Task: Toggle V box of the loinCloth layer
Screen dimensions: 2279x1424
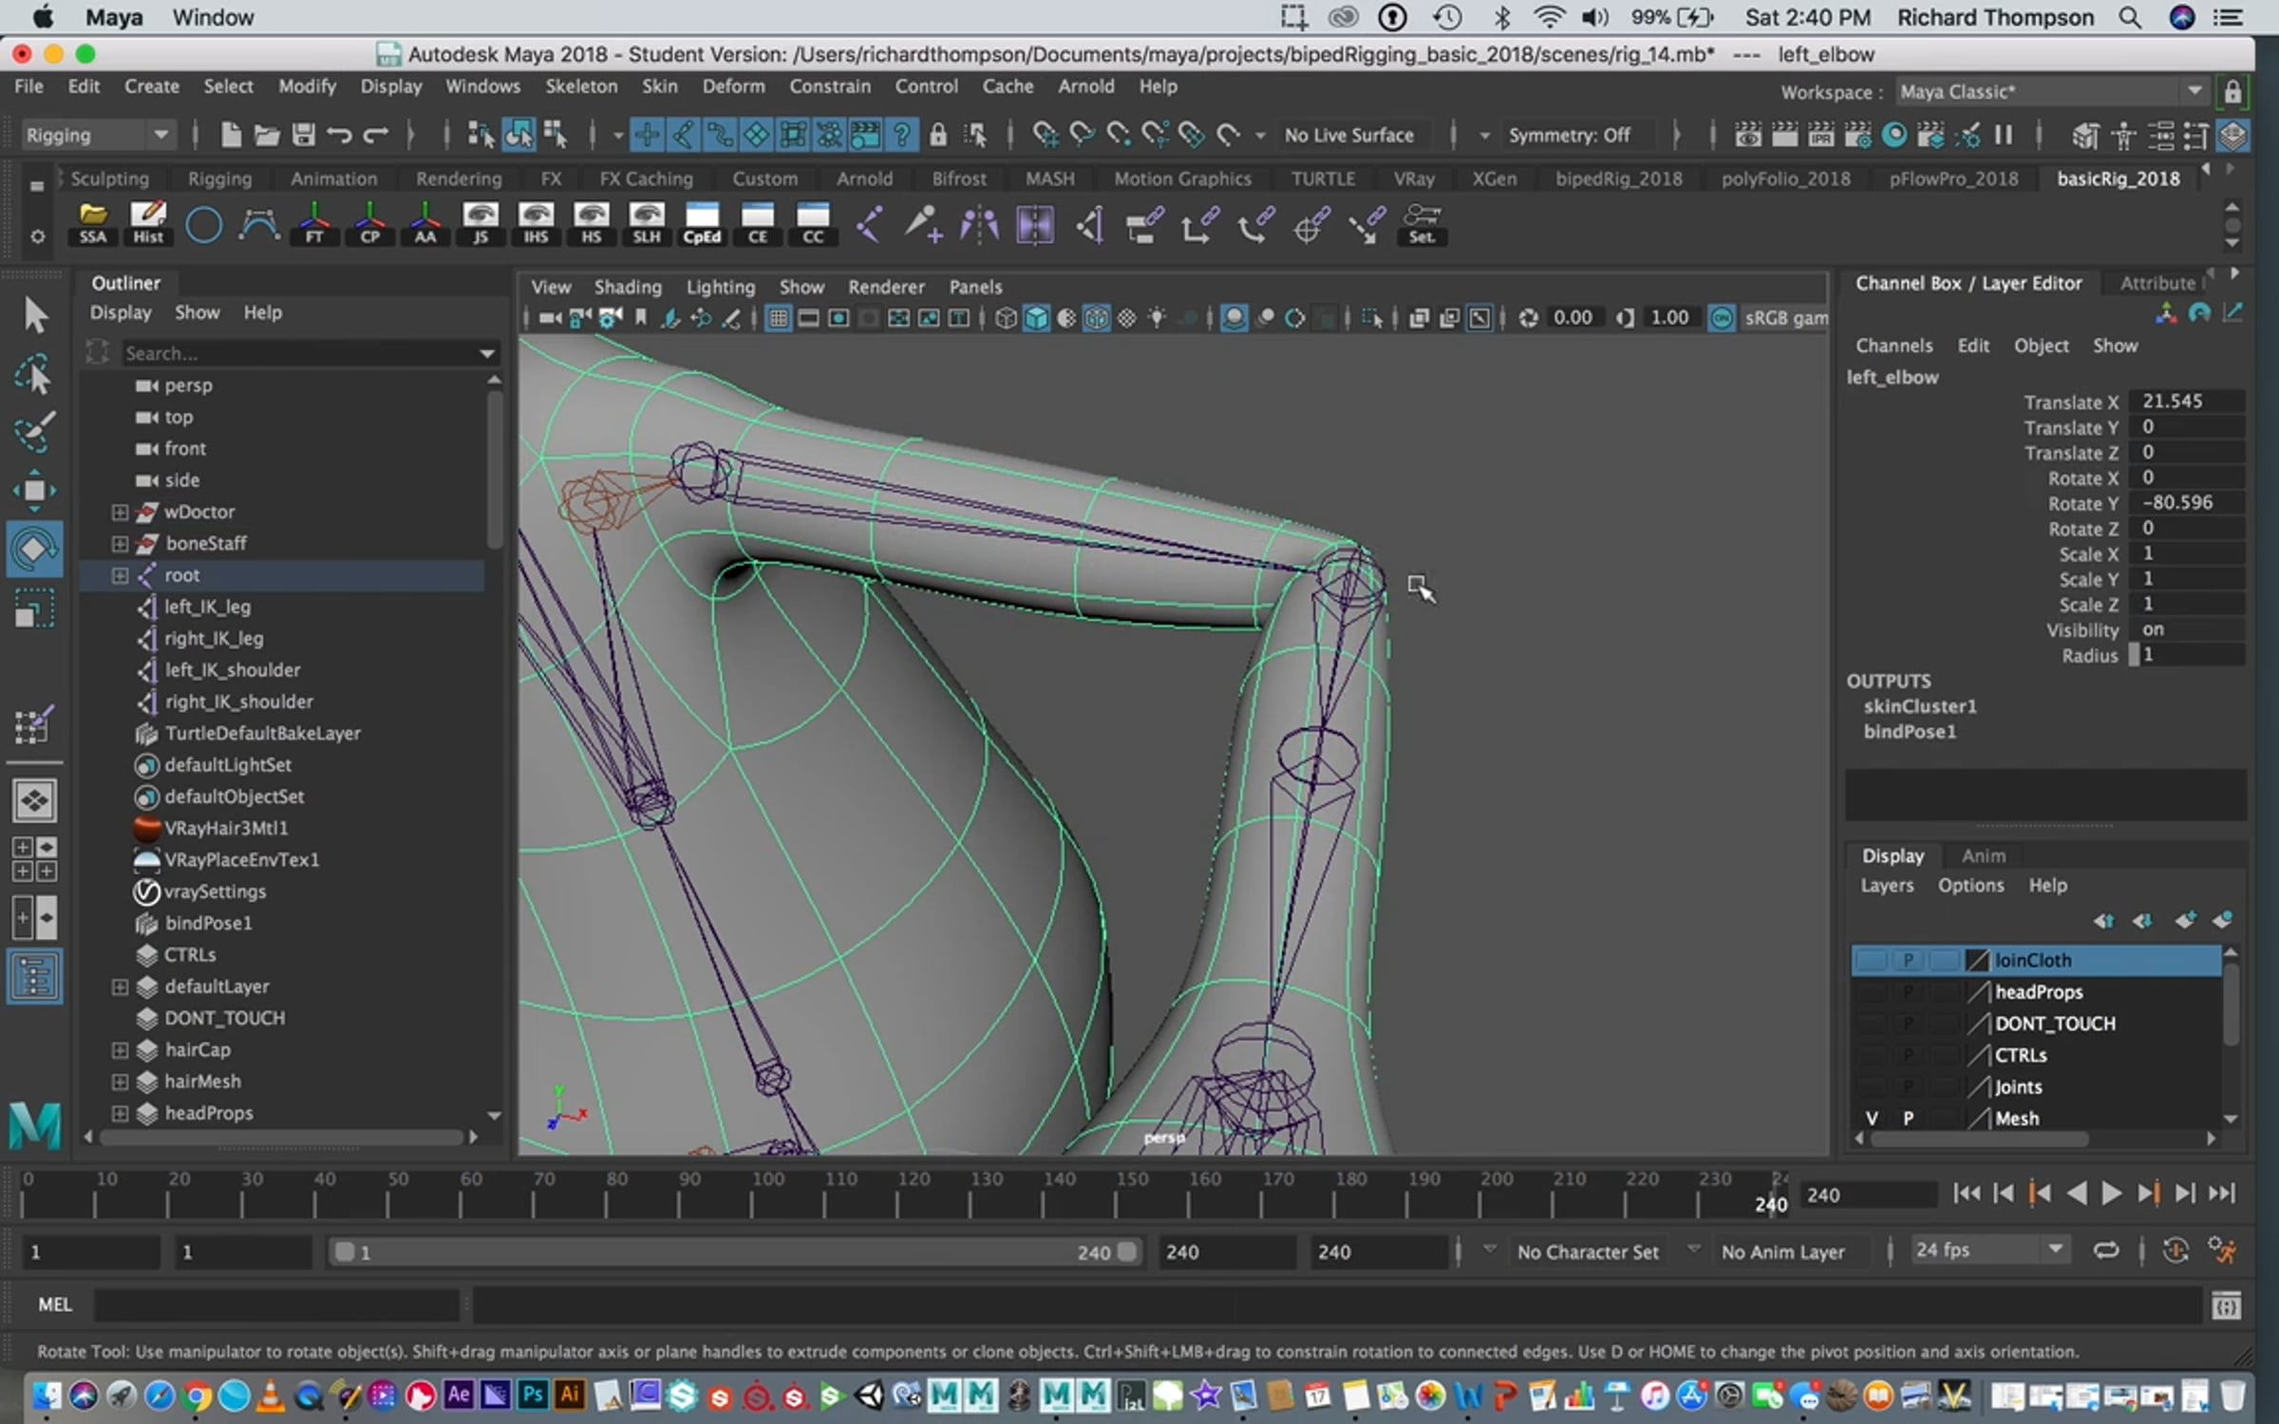Action: pyautogui.click(x=1871, y=960)
